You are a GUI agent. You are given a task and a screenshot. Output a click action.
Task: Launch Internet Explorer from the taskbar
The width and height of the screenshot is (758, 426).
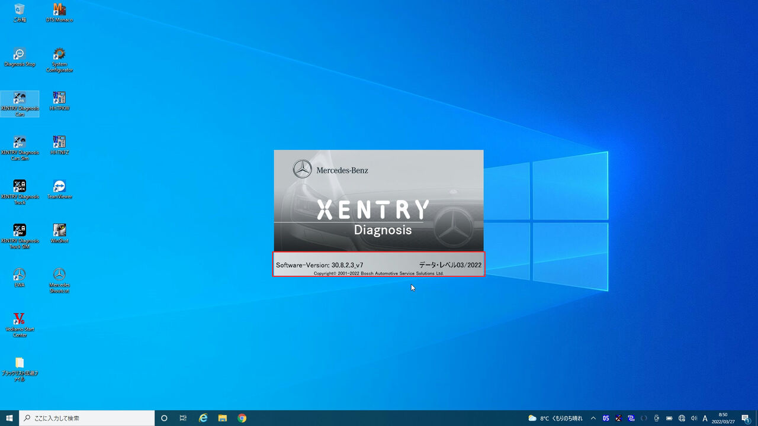pos(203,418)
